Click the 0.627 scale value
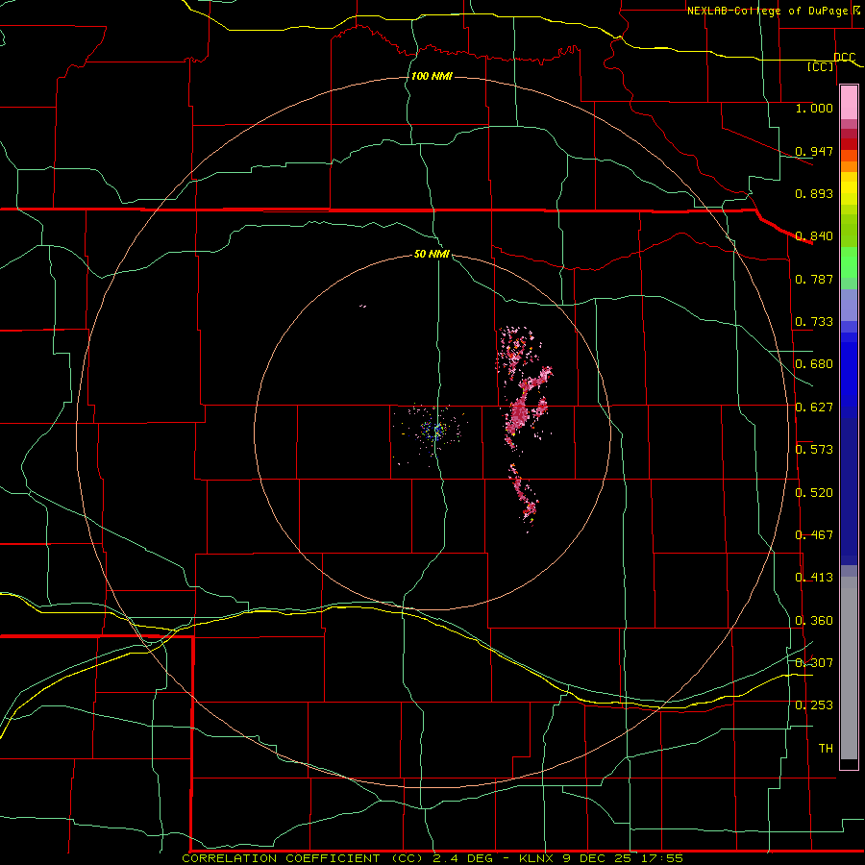This screenshot has height=865, width=865. click(814, 408)
